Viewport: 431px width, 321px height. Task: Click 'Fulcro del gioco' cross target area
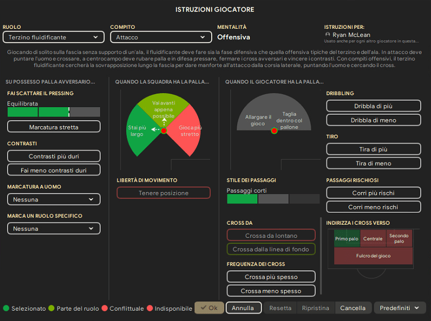pyautogui.click(x=373, y=256)
